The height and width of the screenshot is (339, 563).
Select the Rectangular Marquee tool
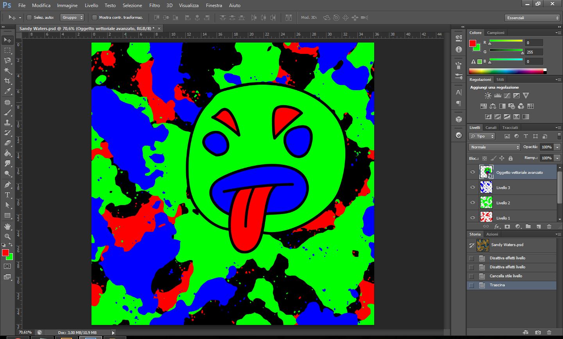(7, 50)
